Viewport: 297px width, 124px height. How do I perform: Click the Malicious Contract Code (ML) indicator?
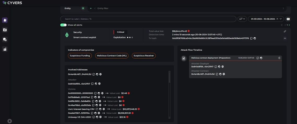(112, 56)
